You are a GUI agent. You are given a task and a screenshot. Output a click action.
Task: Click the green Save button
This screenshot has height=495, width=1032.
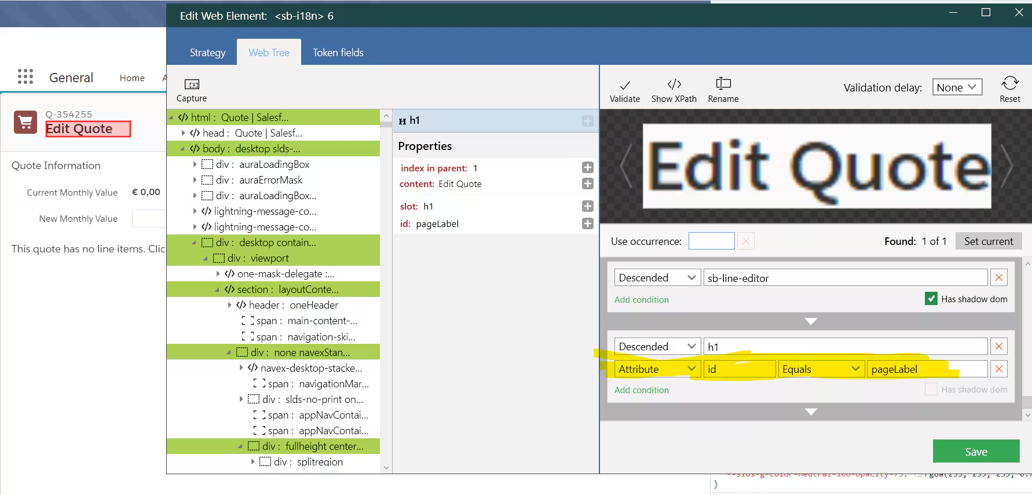coord(975,452)
